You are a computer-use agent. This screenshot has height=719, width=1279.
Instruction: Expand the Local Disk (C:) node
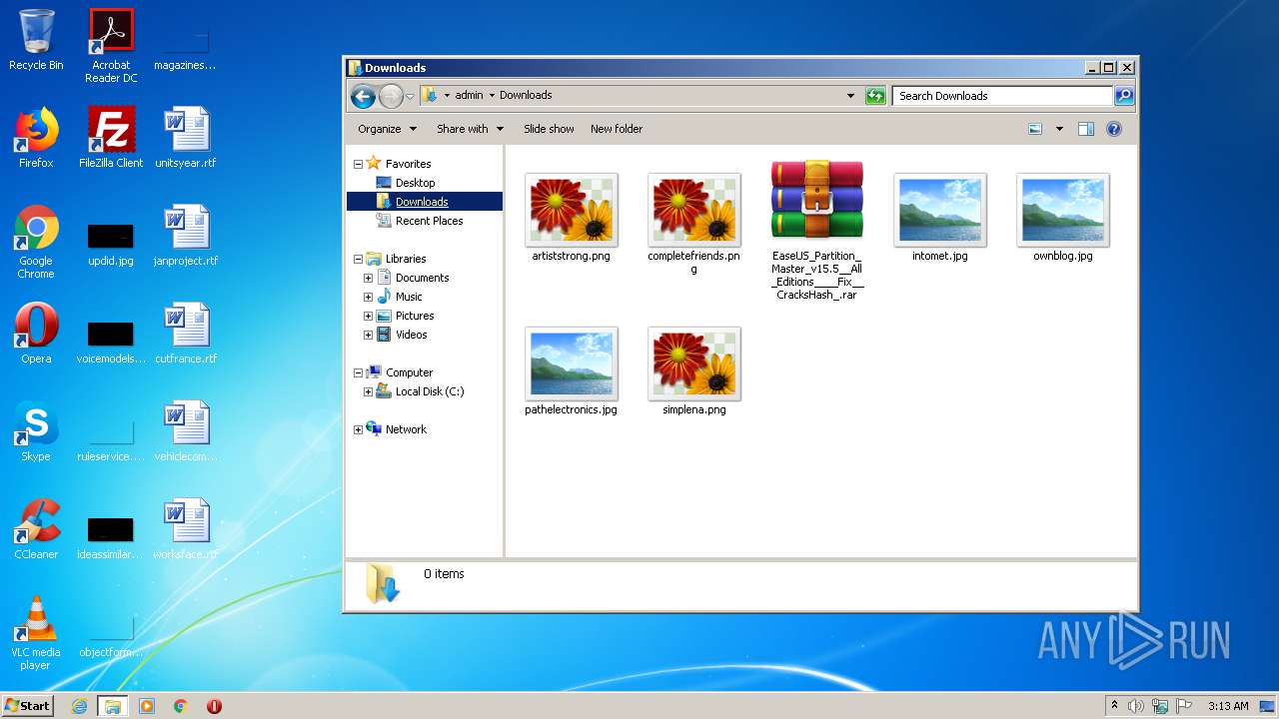[x=368, y=391]
